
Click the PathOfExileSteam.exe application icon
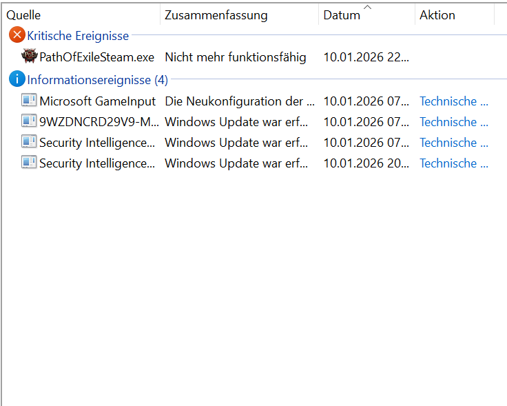[29, 57]
